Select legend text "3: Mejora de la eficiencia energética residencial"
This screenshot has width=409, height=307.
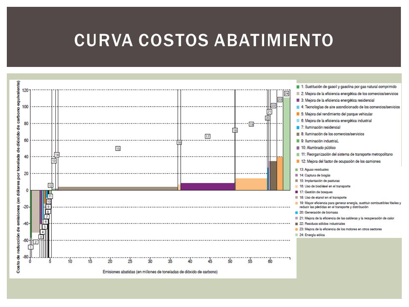[337, 100]
